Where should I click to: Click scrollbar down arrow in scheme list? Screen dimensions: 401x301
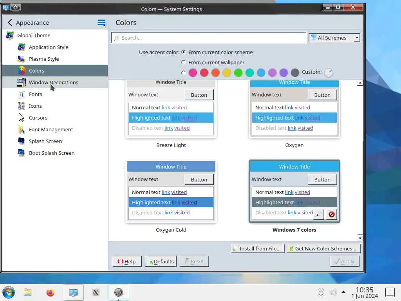[360, 238]
